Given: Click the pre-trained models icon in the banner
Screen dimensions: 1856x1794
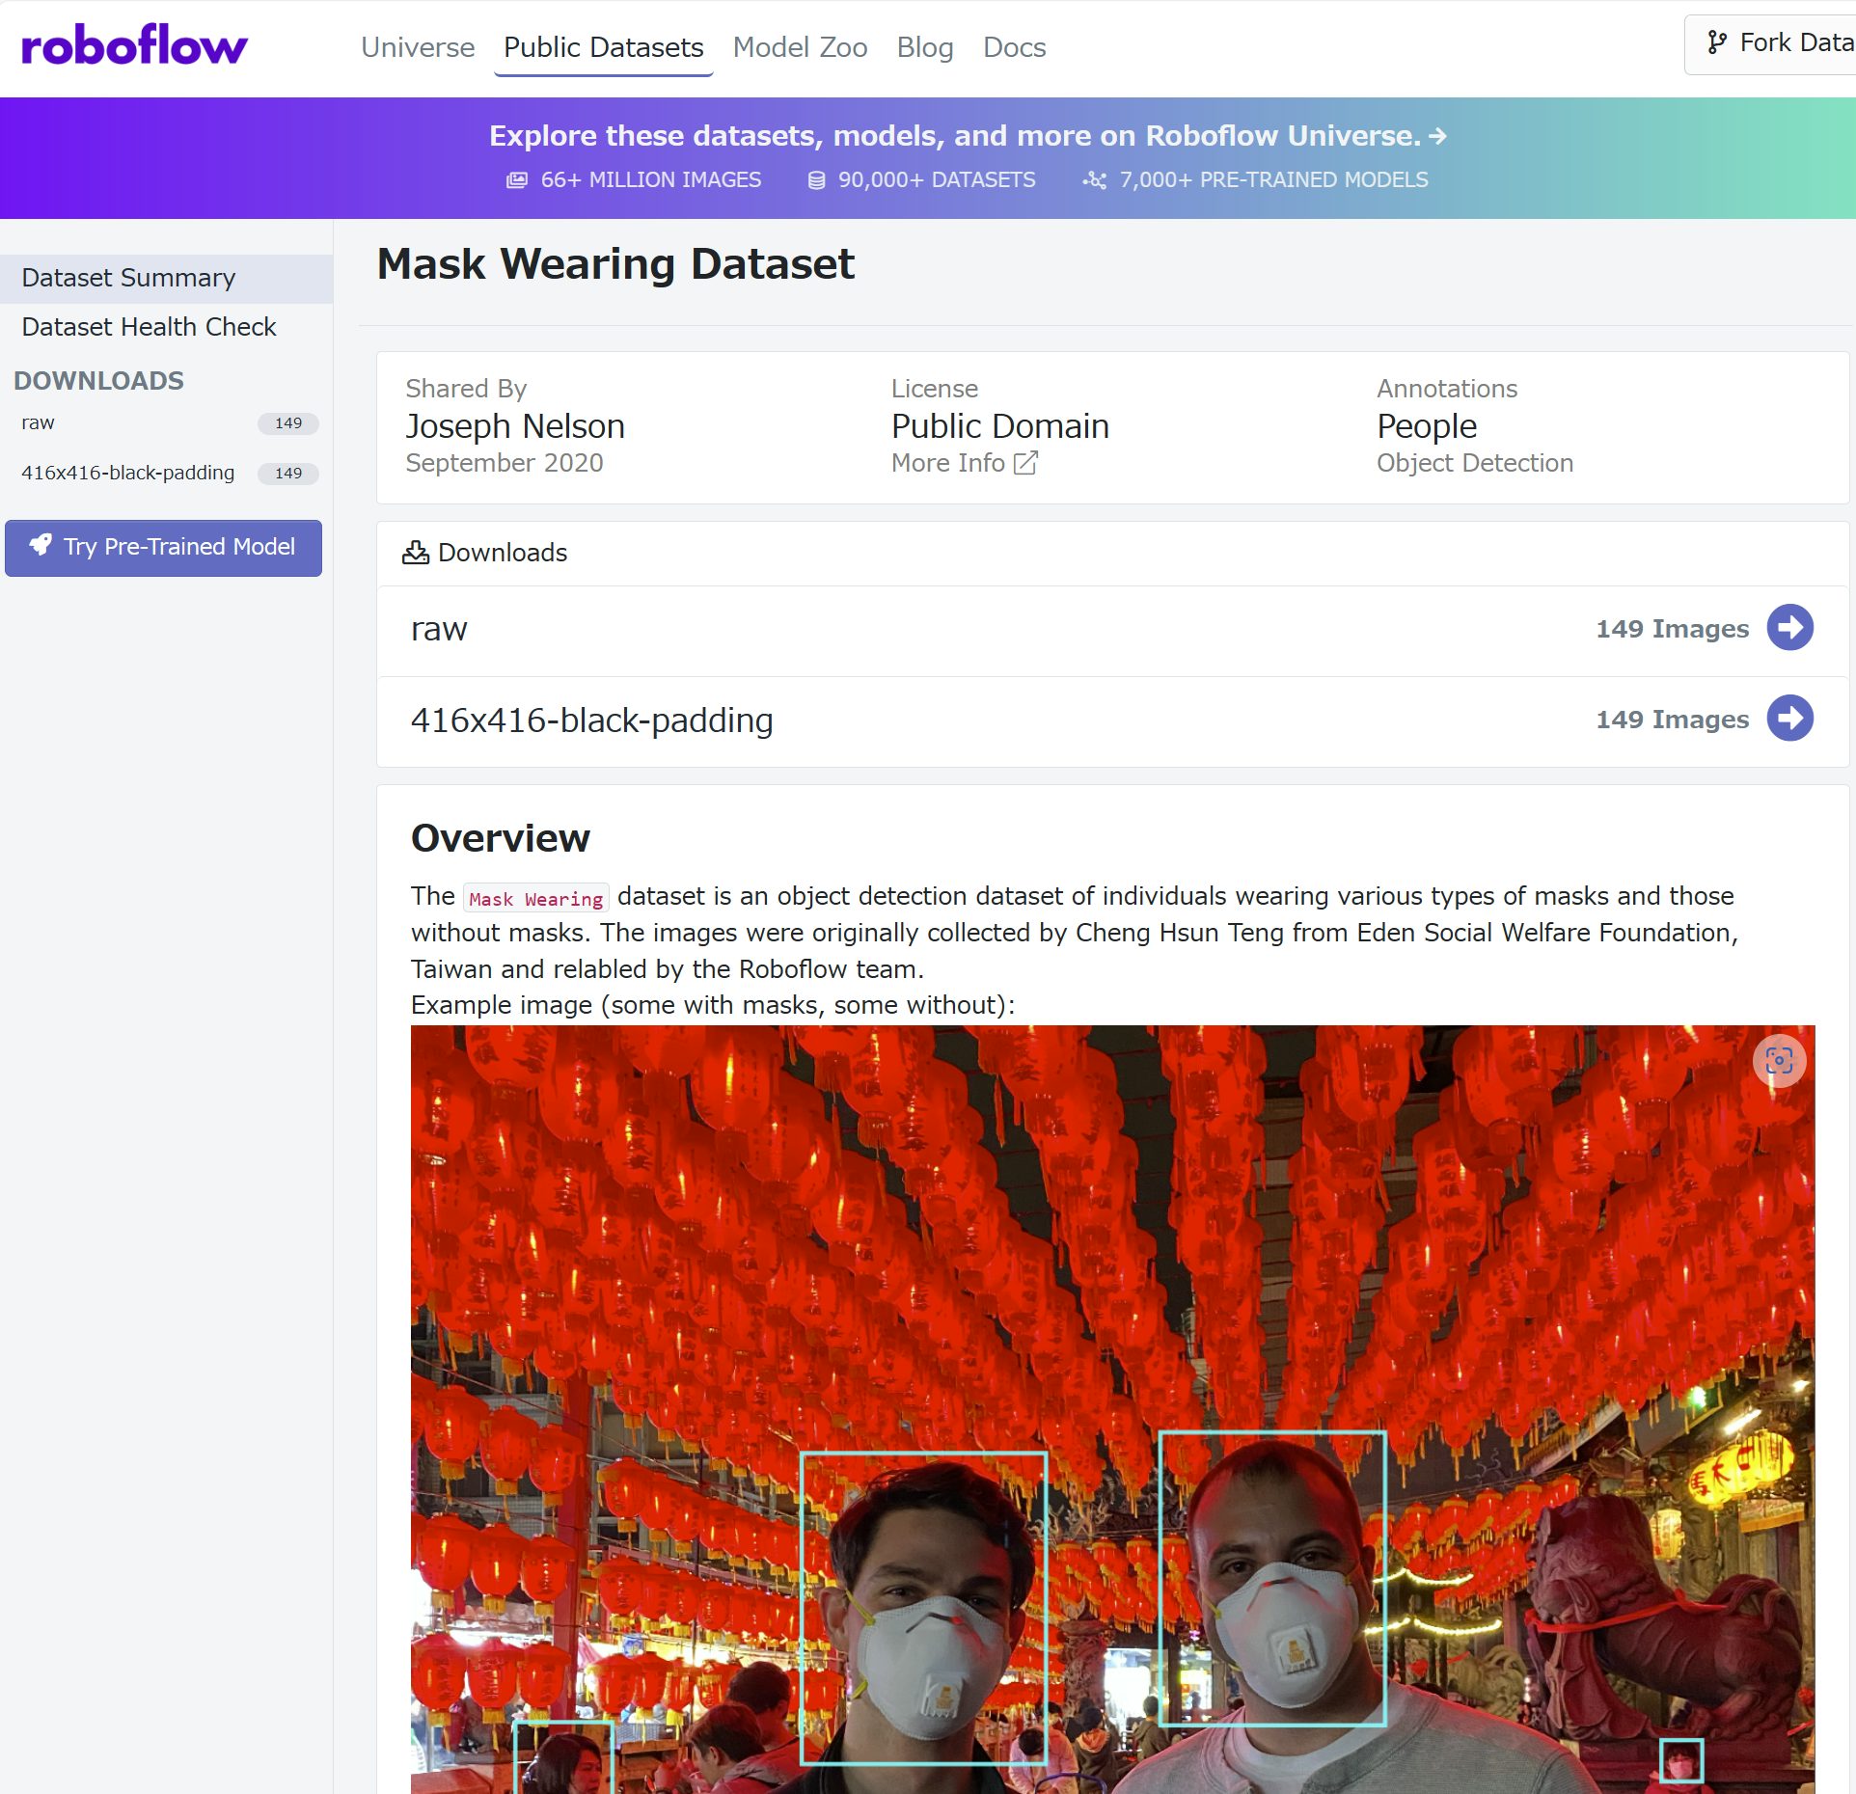Looking at the screenshot, I should point(1095,179).
